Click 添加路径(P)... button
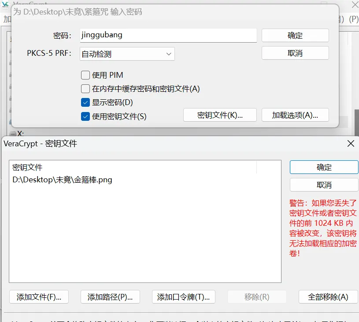The width and height of the screenshot is (359, 322). tap(110, 297)
